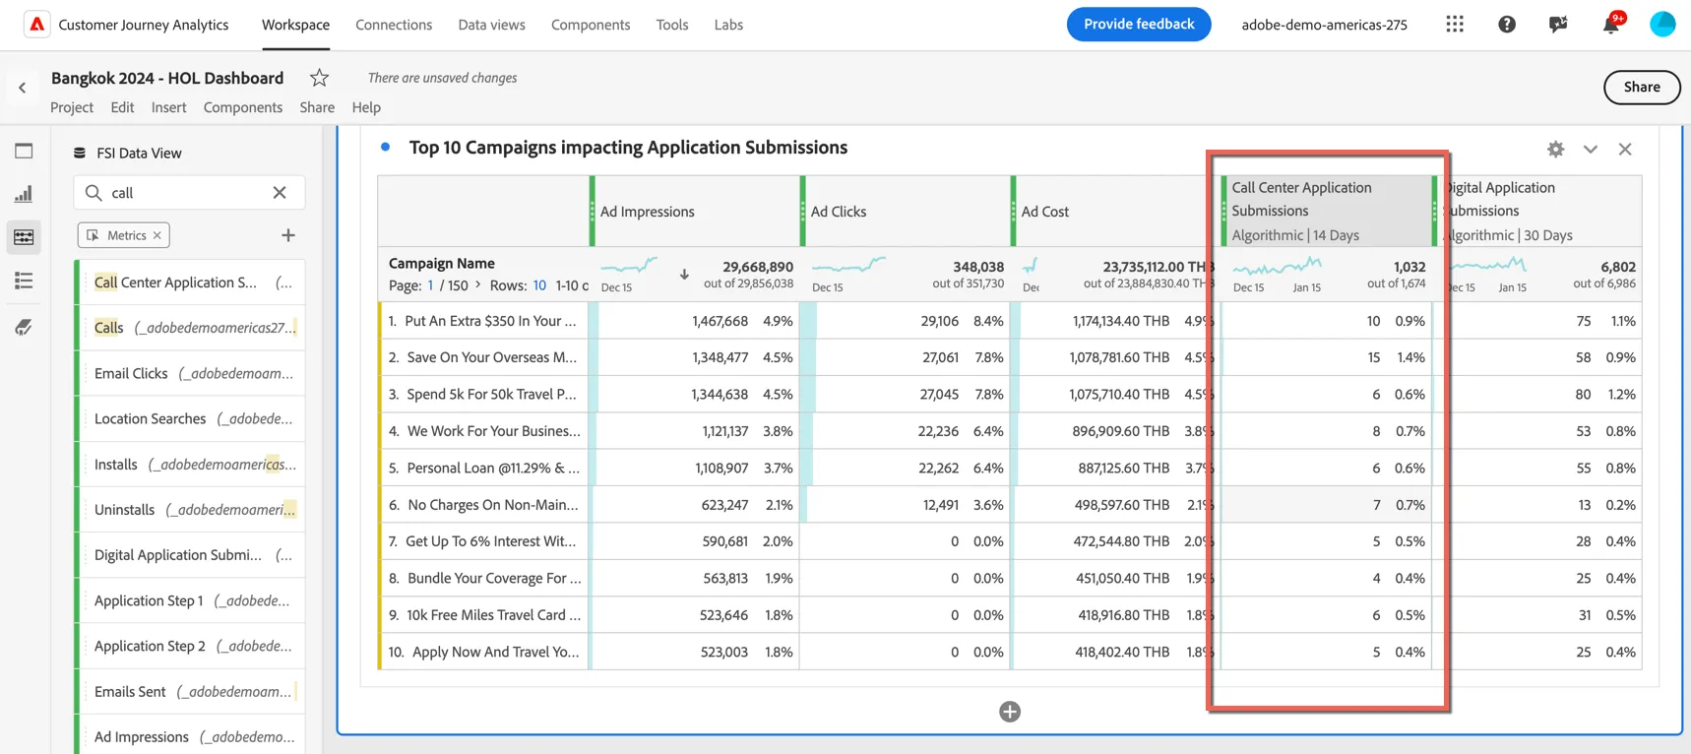Add a component with the plus icon
The height and width of the screenshot is (754, 1691).
[288, 235]
